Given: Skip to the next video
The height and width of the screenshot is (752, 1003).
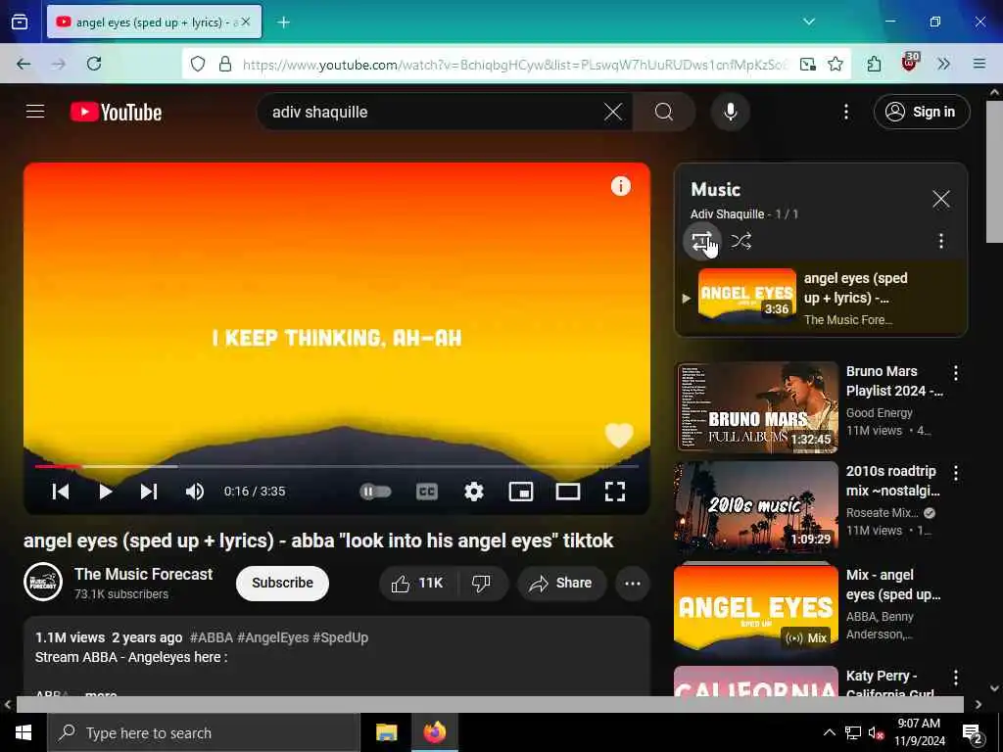Looking at the screenshot, I should coord(149,492).
